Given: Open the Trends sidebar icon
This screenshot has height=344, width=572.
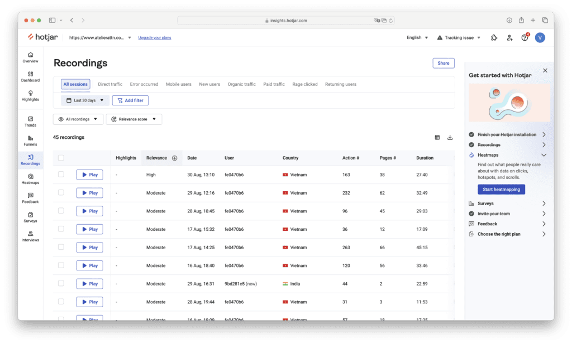Looking at the screenshot, I should click(30, 121).
